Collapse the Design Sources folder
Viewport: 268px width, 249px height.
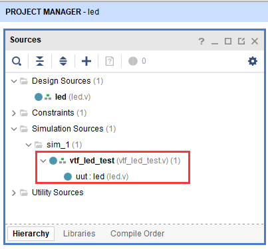[x=14, y=81]
